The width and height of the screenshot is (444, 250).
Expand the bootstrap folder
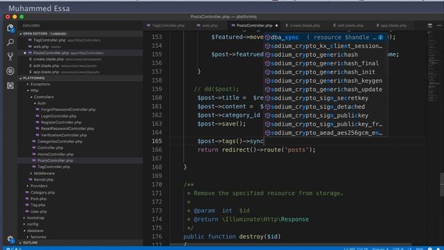point(35,217)
